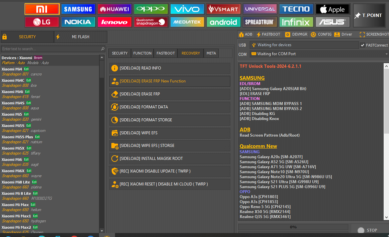Image resolution: width=389 pixels, height=237 pixels.
Task: Expand the COM port dropdown
Action: point(386,54)
